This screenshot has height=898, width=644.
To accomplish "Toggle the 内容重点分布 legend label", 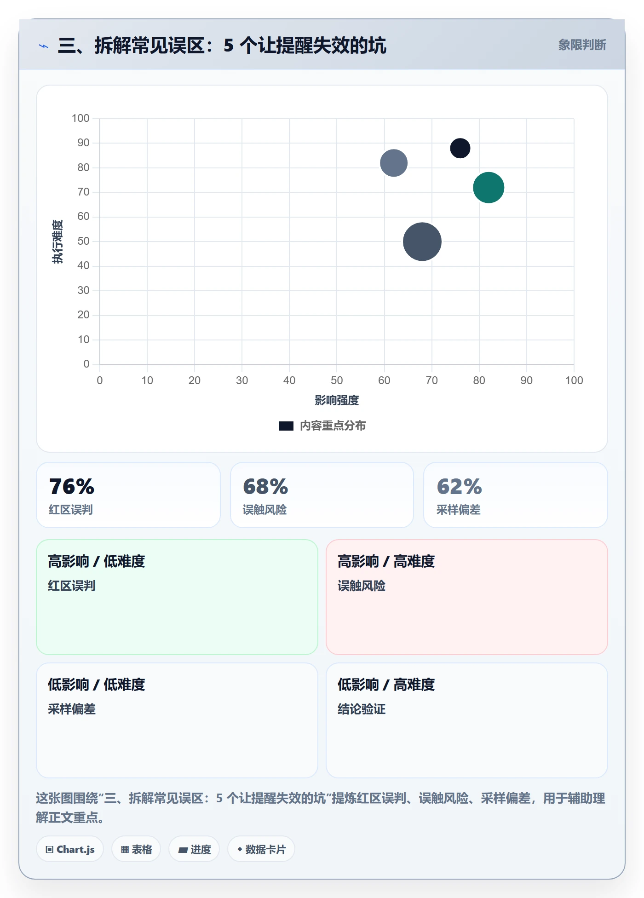I will click(333, 426).
